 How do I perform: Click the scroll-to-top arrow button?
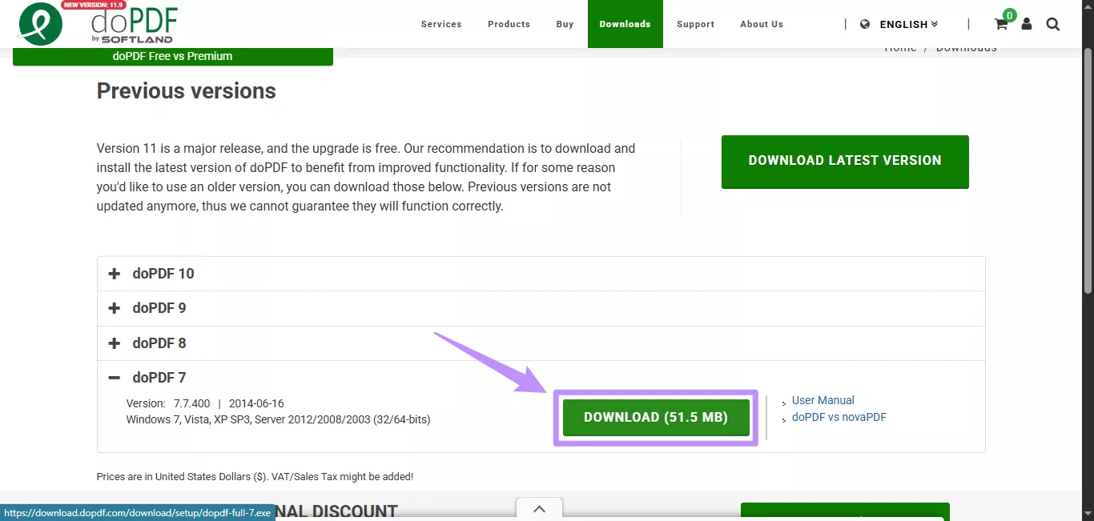[x=539, y=509]
